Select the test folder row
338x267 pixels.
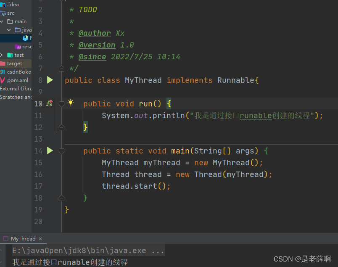point(16,55)
